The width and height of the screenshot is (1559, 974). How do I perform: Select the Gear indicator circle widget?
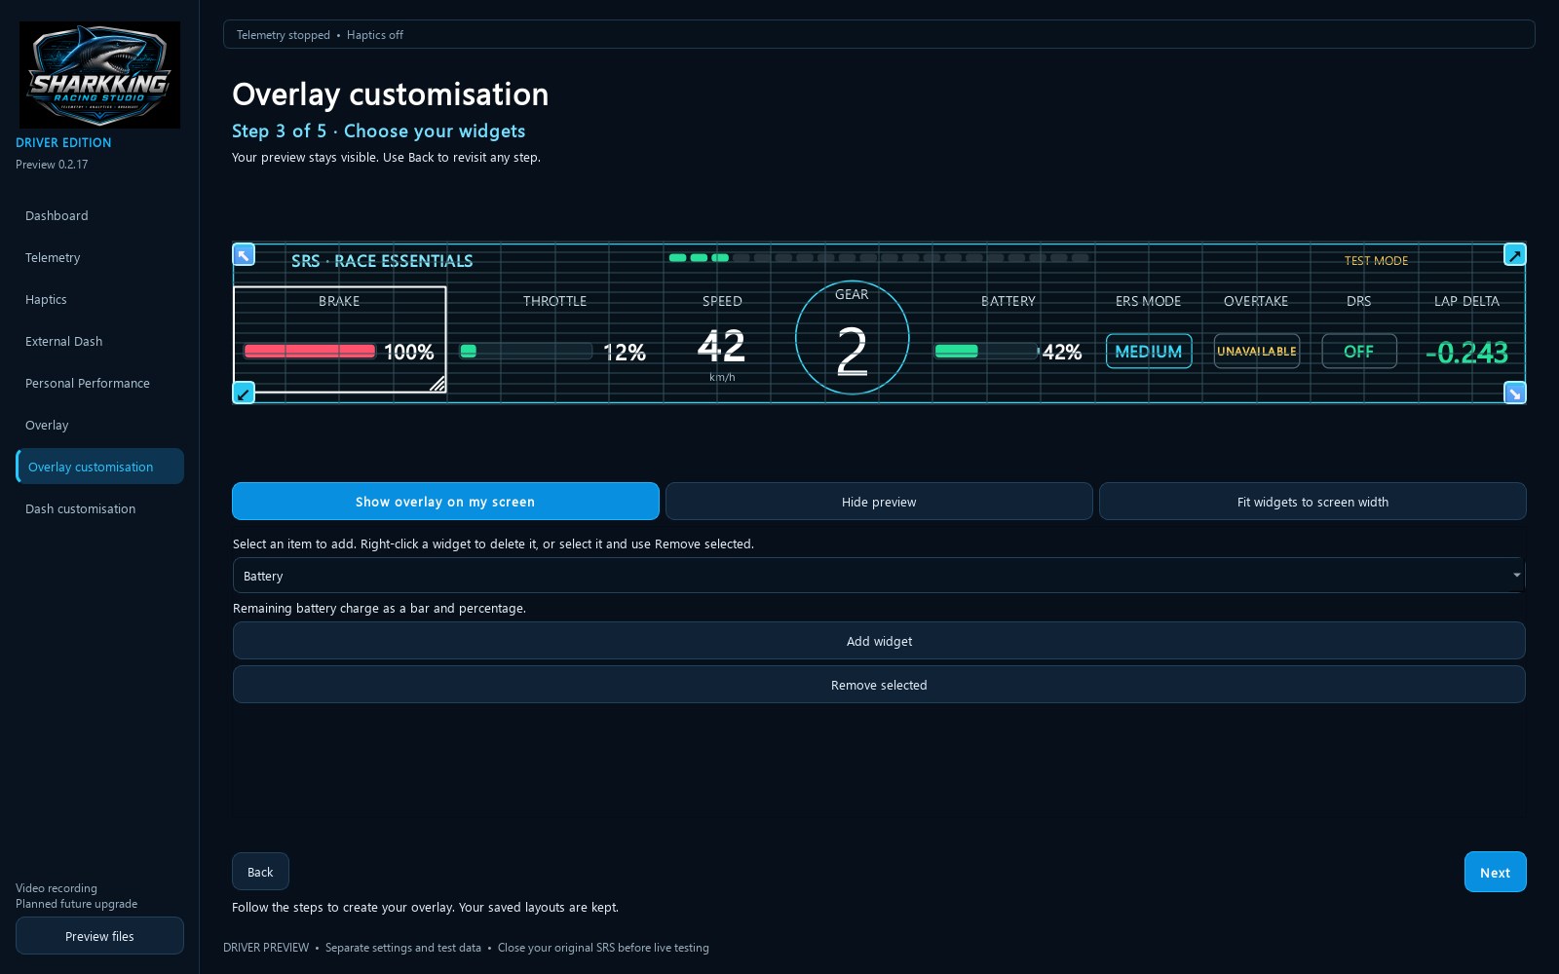852,338
